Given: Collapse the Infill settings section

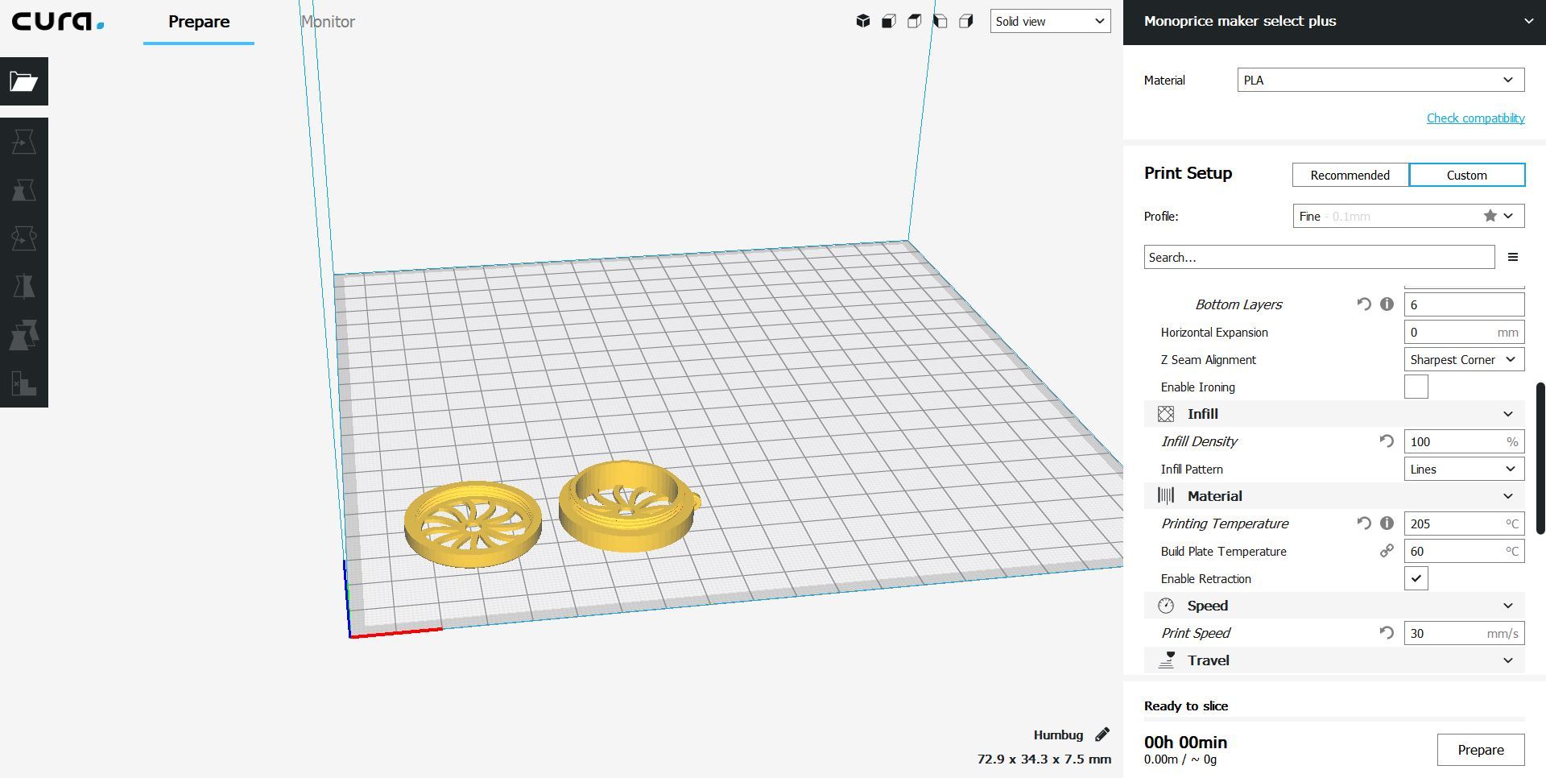Looking at the screenshot, I should [1334, 414].
